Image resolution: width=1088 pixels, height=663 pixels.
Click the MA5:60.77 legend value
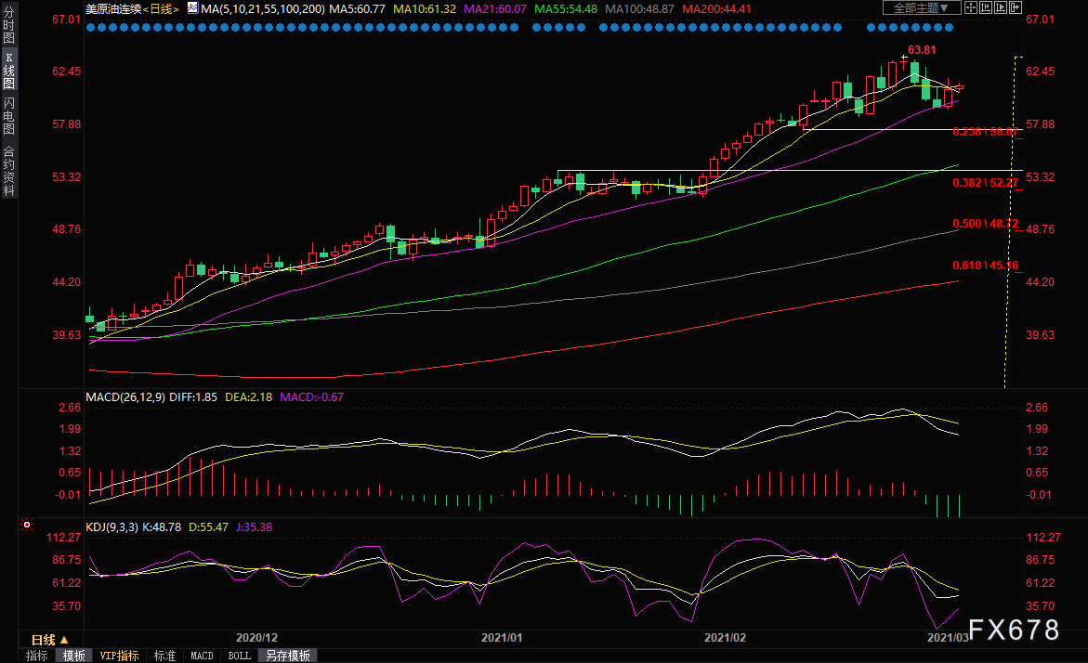(x=357, y=9)
